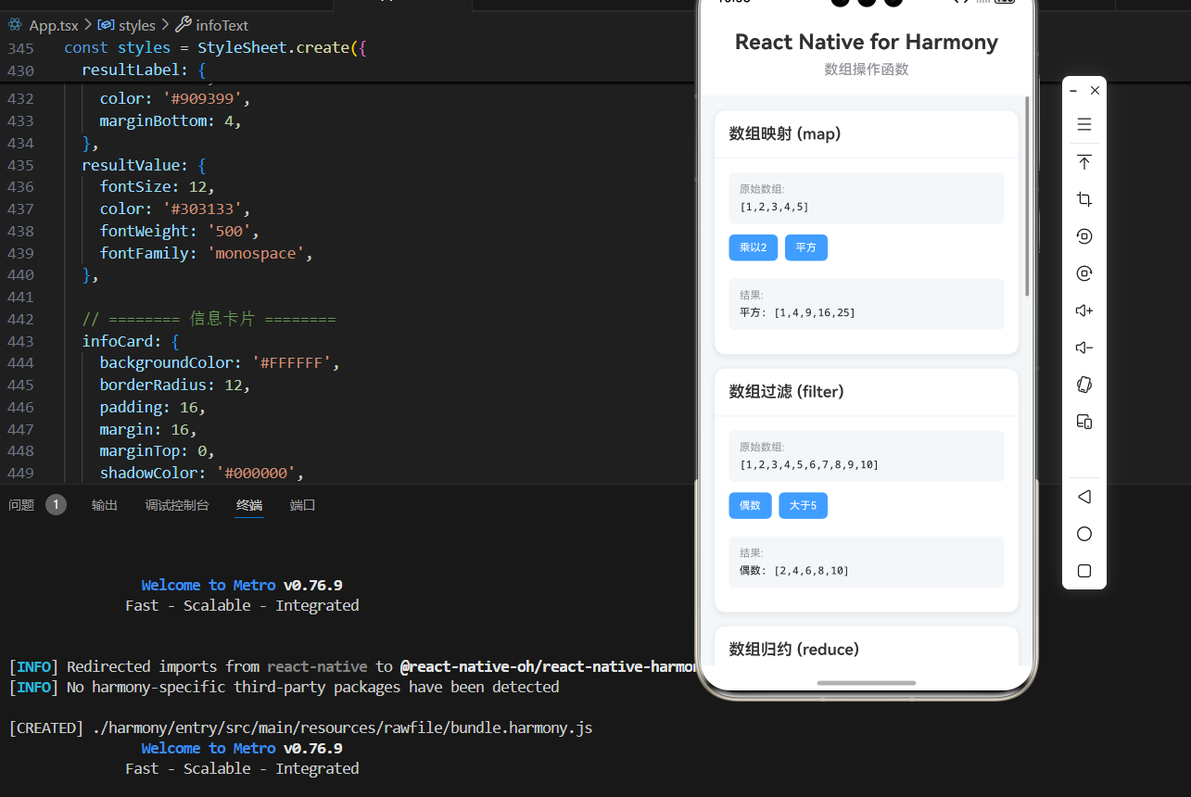Tap the emulator Back triangle button
The width and height of the screenshot is (1191, 797).
[x=1084, y=497]
